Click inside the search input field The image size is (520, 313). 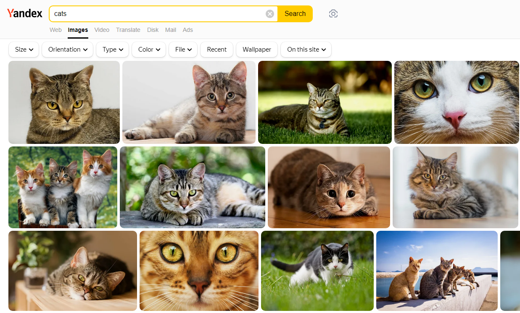[x=160, y=13]
